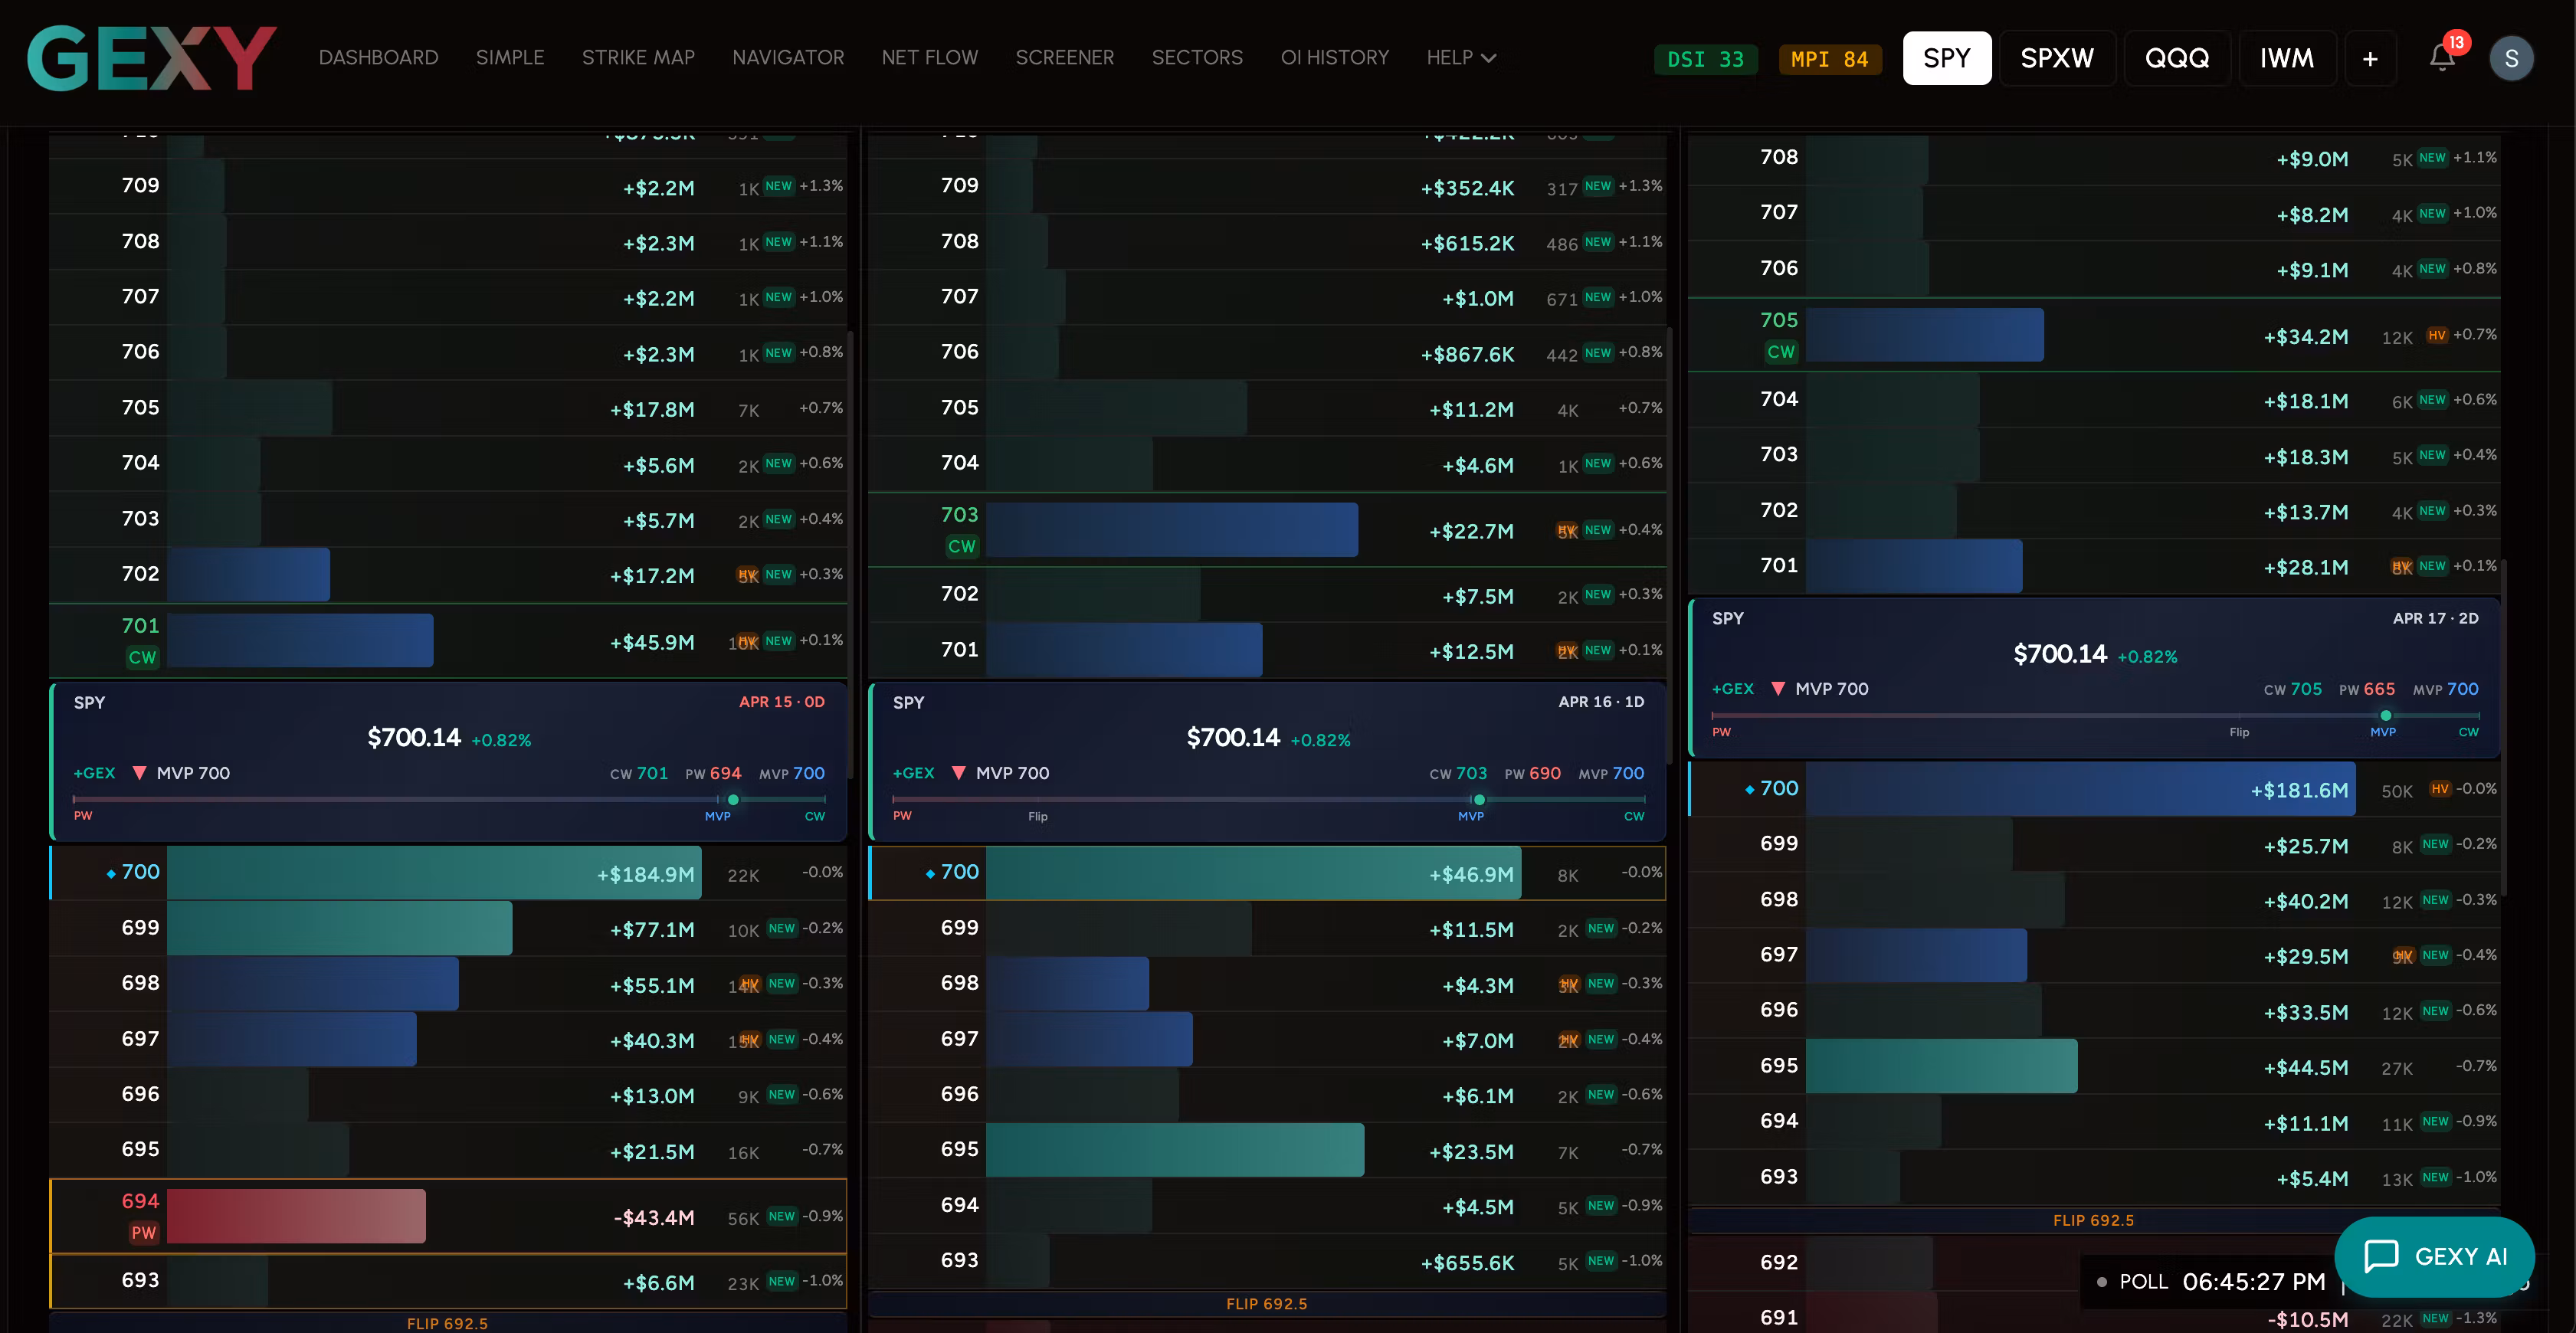This screenshot has width=2576, height=1333.
Task: Click the diamond marker beside +$46.9M strike 700
Action: [x=930, y=874]
